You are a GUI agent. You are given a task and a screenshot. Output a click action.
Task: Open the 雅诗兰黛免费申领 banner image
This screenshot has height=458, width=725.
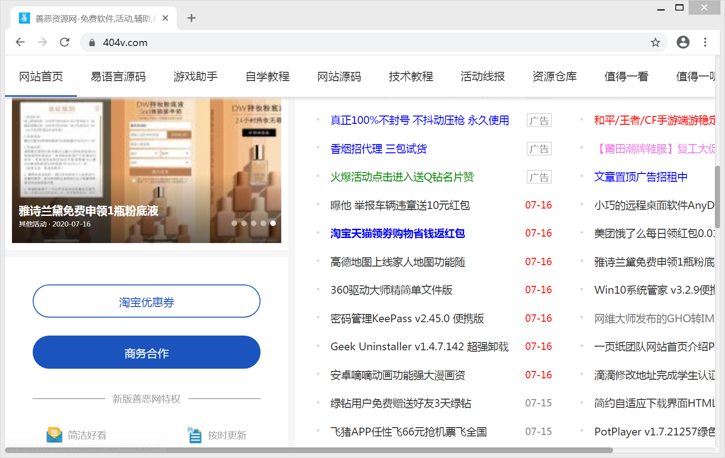click(146, 170)
